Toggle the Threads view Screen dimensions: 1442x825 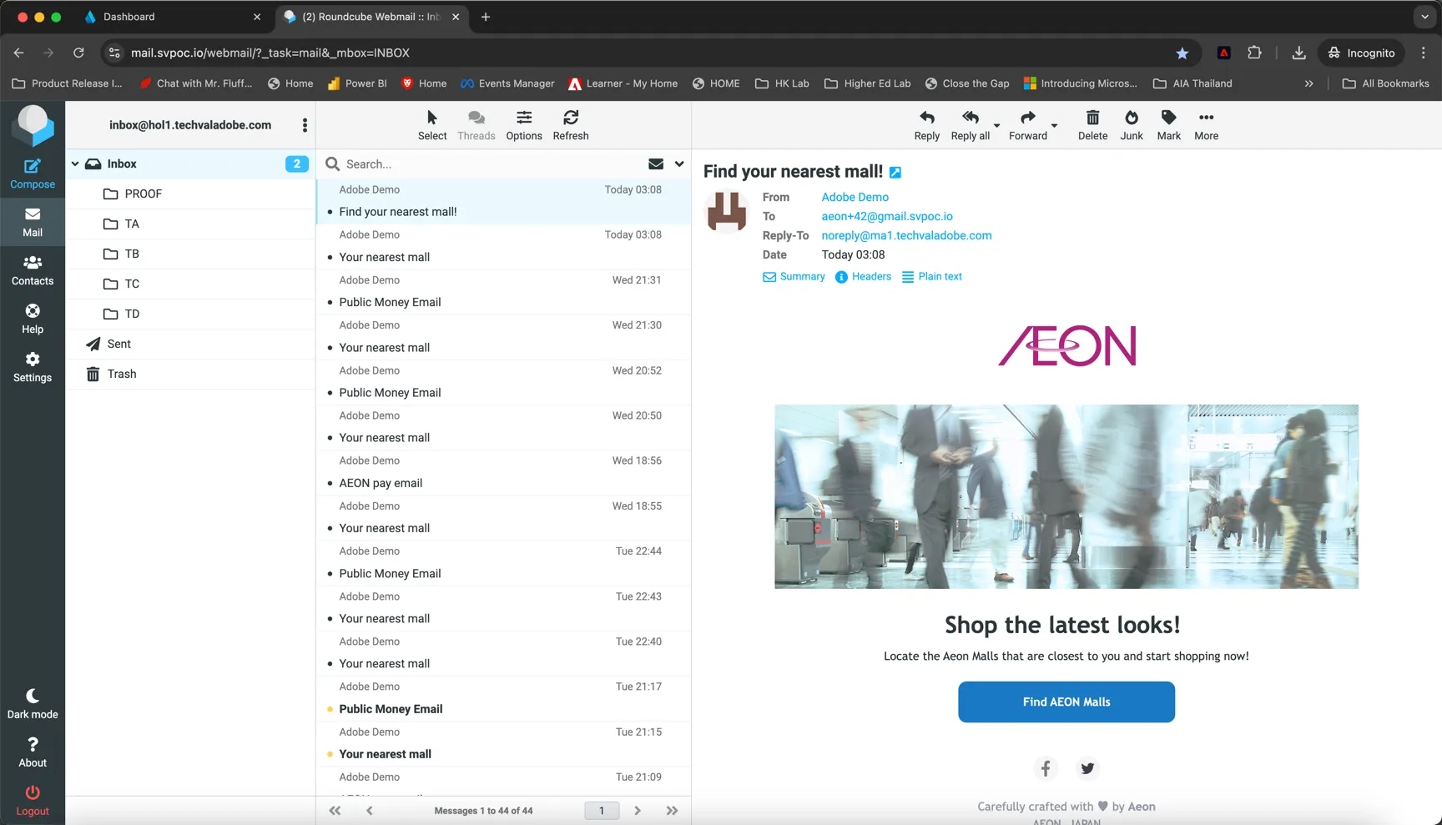pyautogui.click(x=476, y=125)
